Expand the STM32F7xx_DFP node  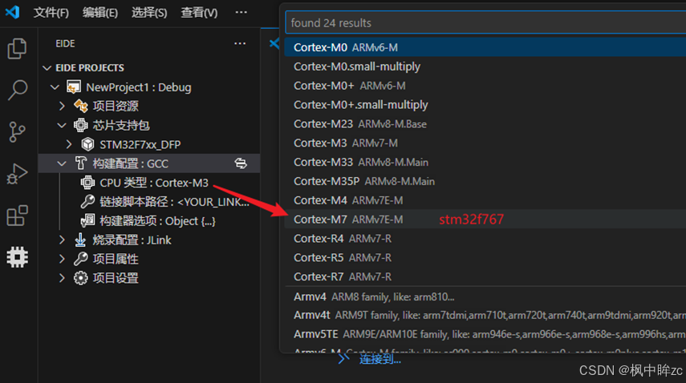(x=69, y=144)
